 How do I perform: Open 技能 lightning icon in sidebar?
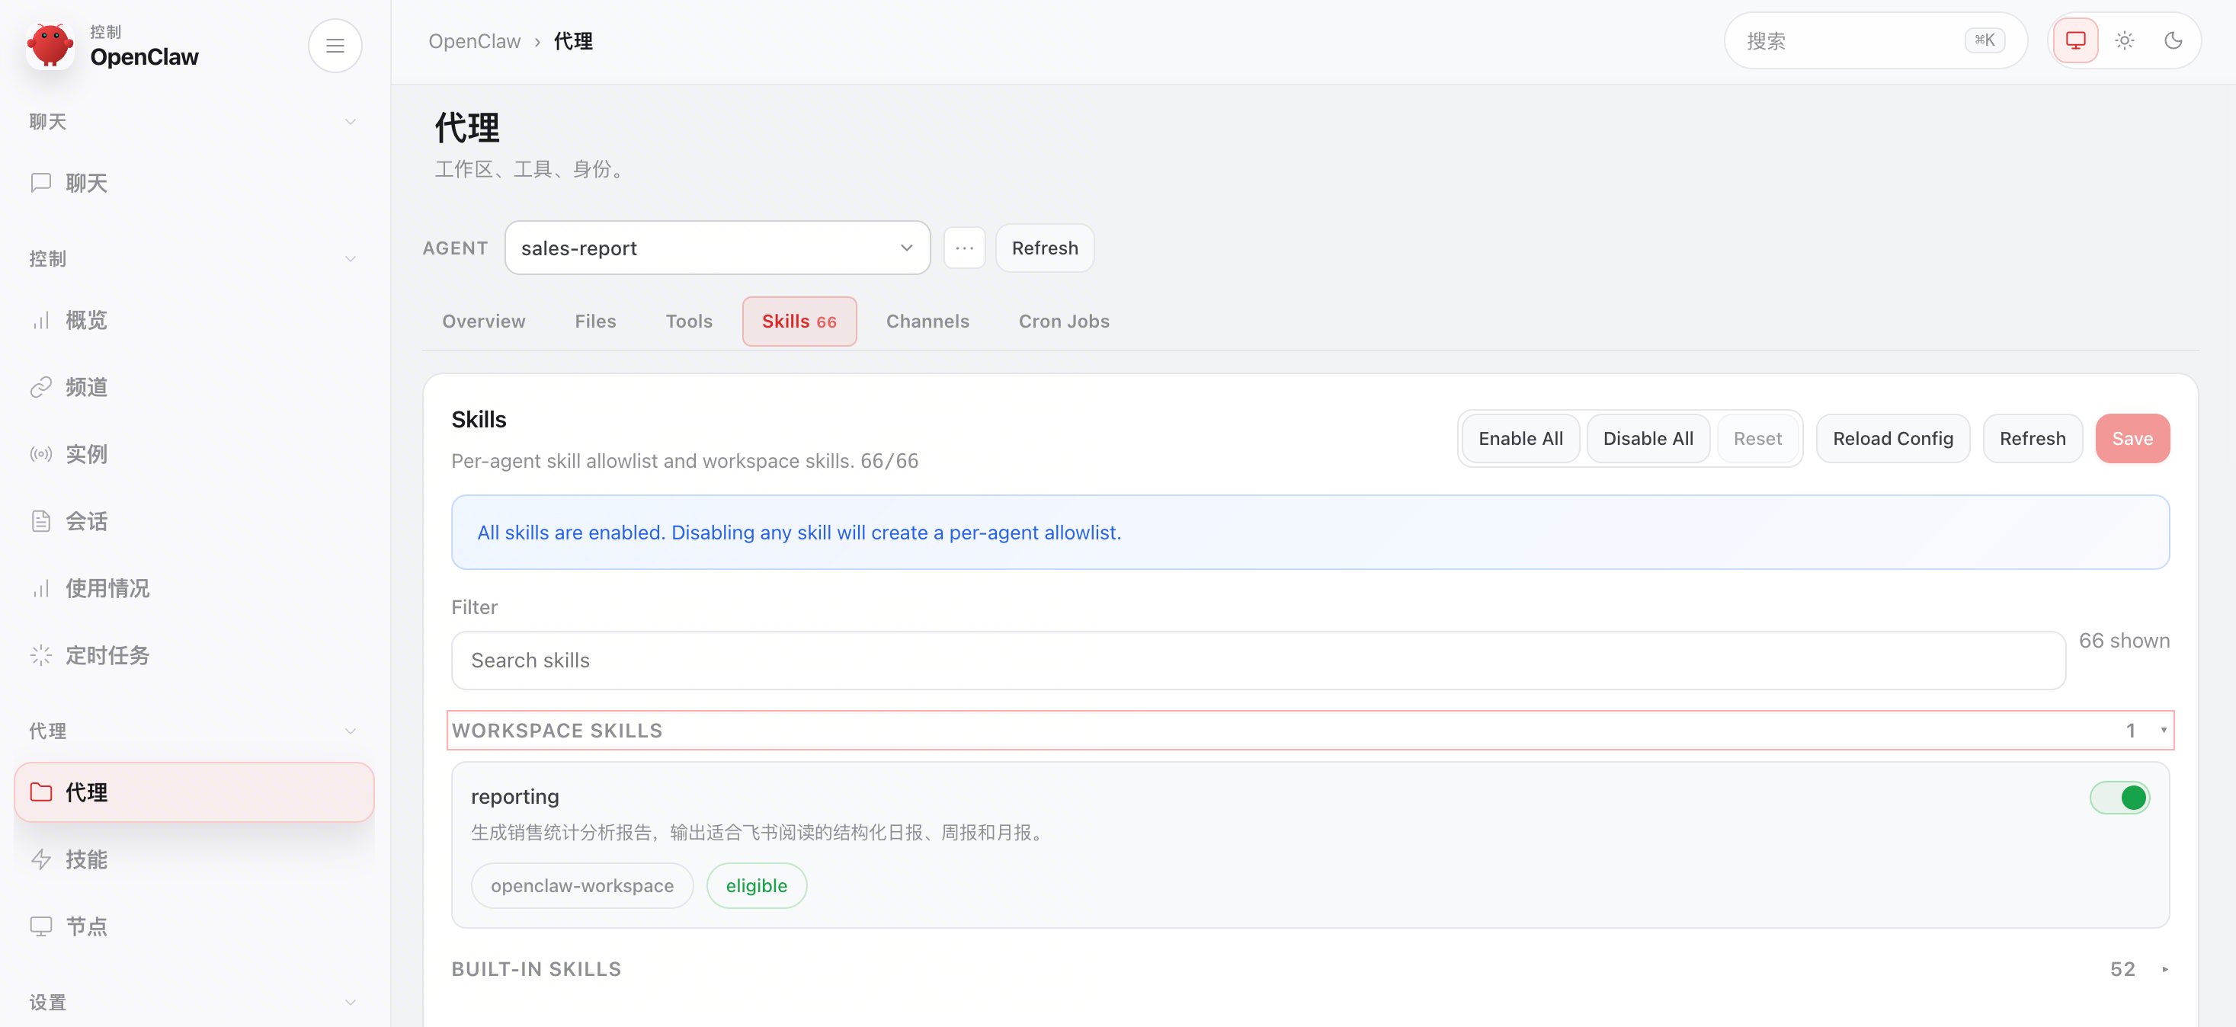(x=41, y=859)
